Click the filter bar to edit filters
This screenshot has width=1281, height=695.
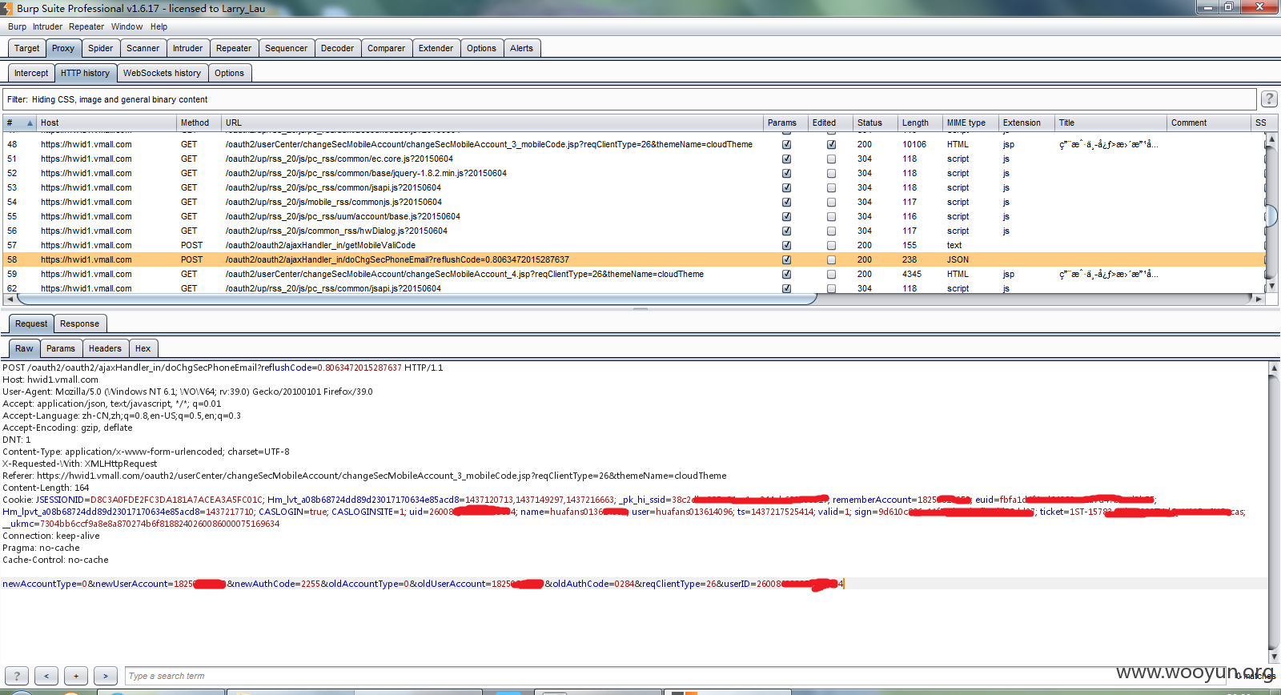click(629, 99)
